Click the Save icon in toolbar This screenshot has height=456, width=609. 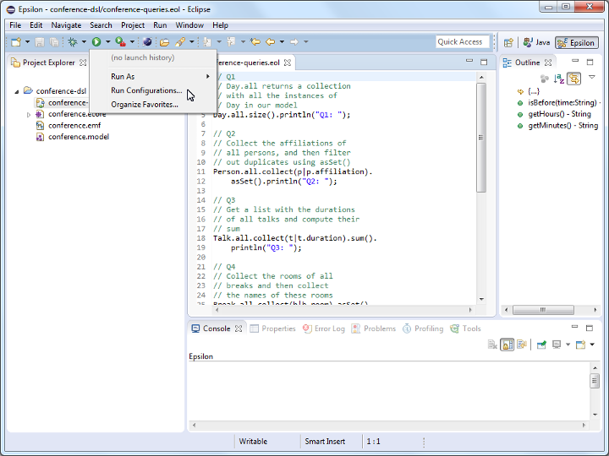[40, 41]
